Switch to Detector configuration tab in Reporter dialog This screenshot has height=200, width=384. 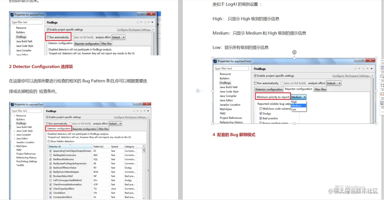(269, 89)
